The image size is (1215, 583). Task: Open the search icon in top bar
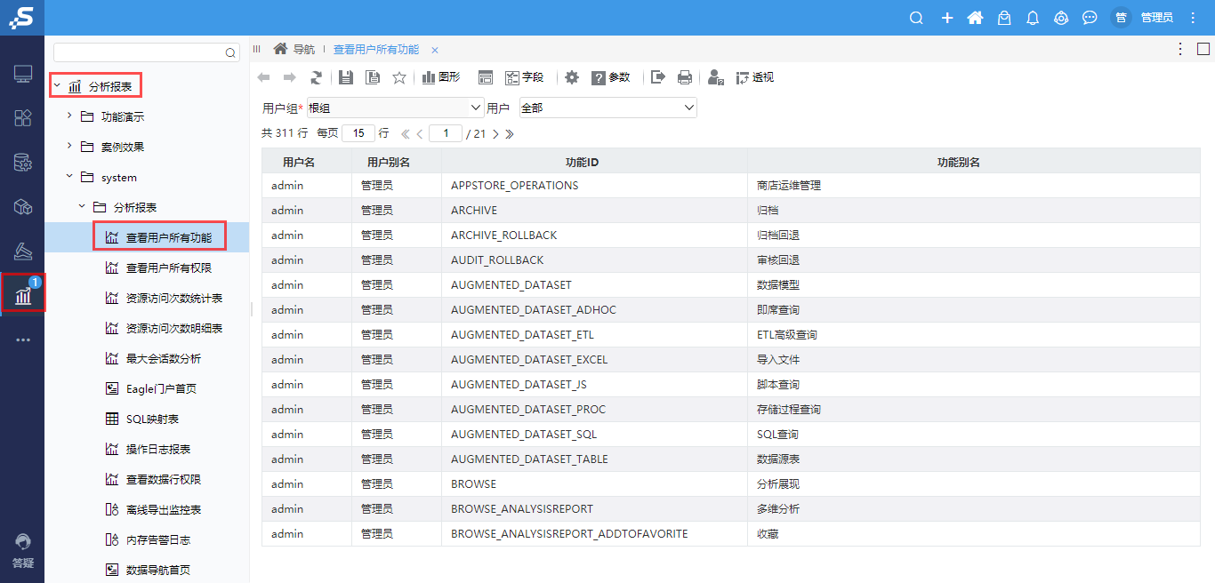tap(916, 18)
